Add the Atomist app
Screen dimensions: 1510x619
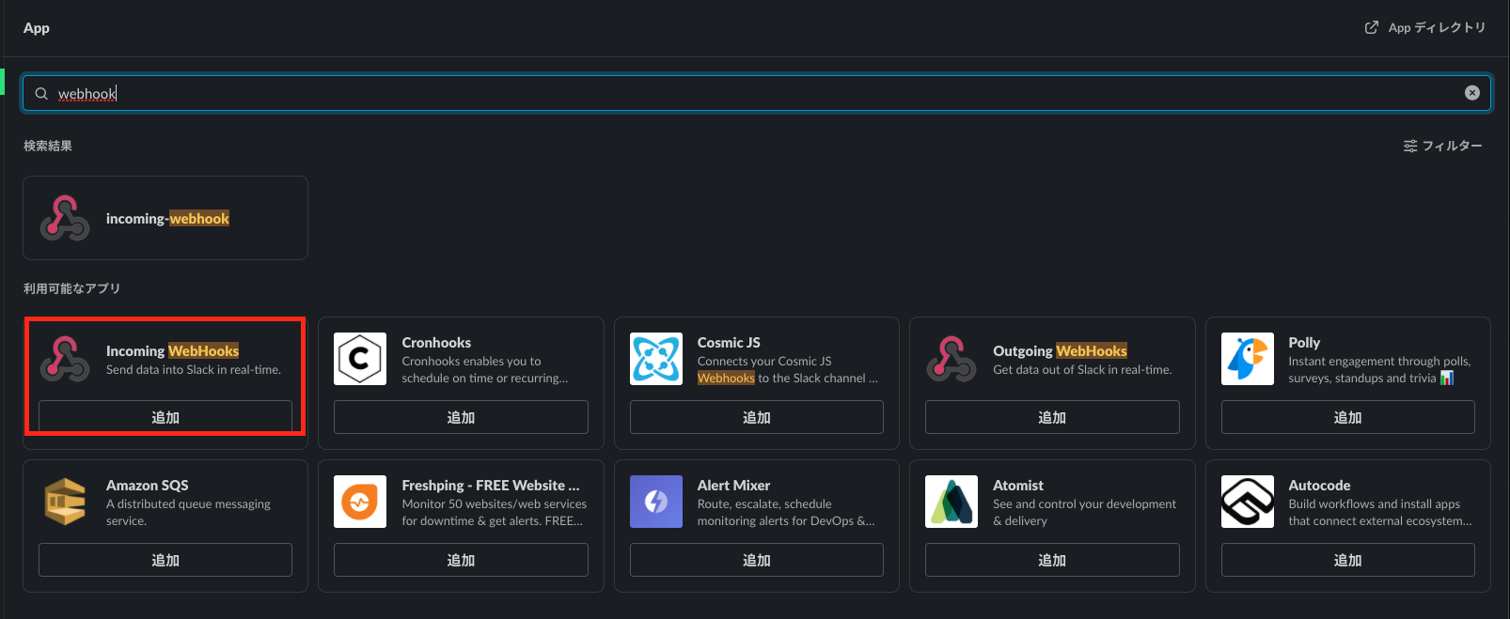pos(1052,560)
